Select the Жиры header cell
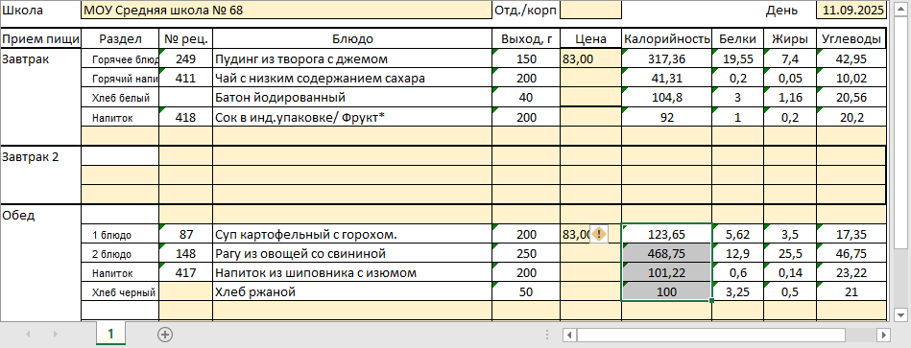Screen dimensions: 911x348 (x=790, y=39)
